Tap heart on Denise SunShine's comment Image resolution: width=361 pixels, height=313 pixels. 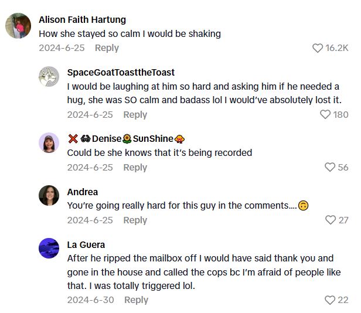(330, 168)
